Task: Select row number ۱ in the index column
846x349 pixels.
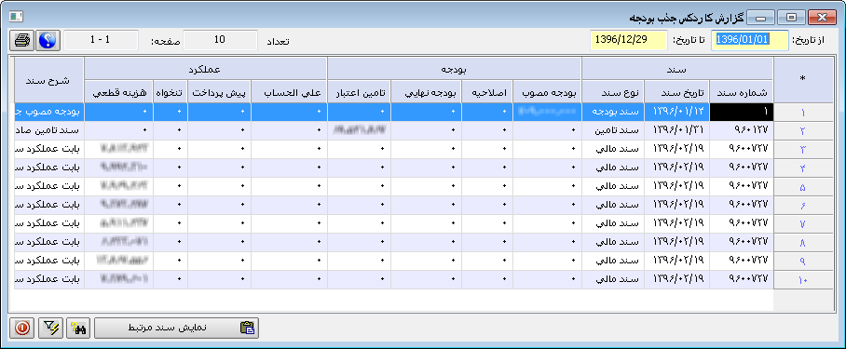Action: point(803,113)
